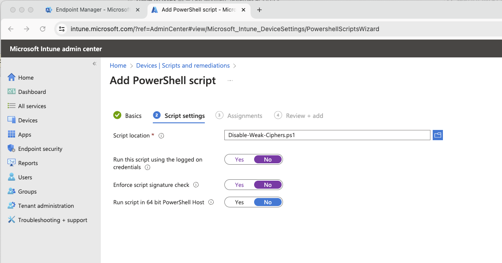The height and width of the screenshot is (263, 502).
Task: Close the Add PowerShell script tab
Action: pos(243,10)
